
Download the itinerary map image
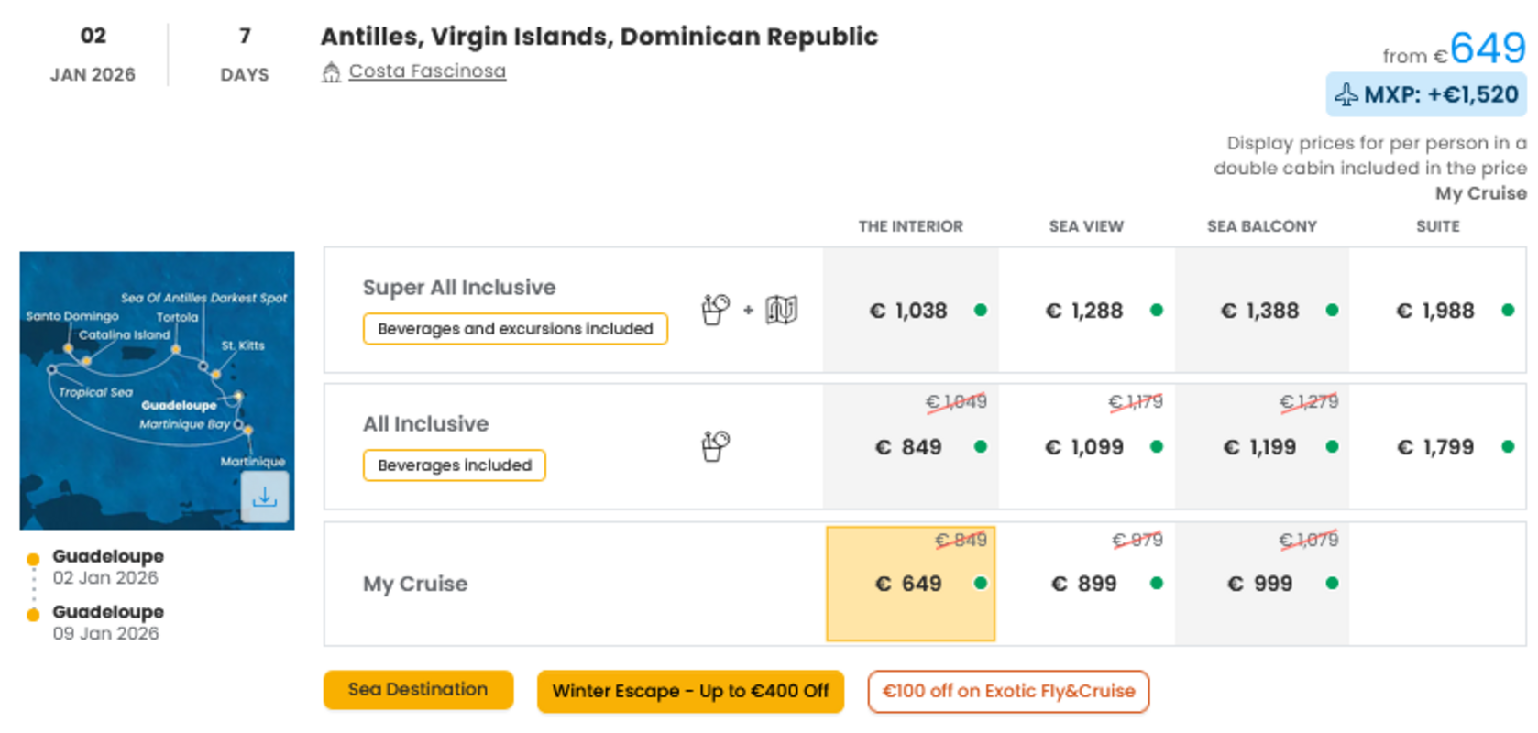(265, 498)
